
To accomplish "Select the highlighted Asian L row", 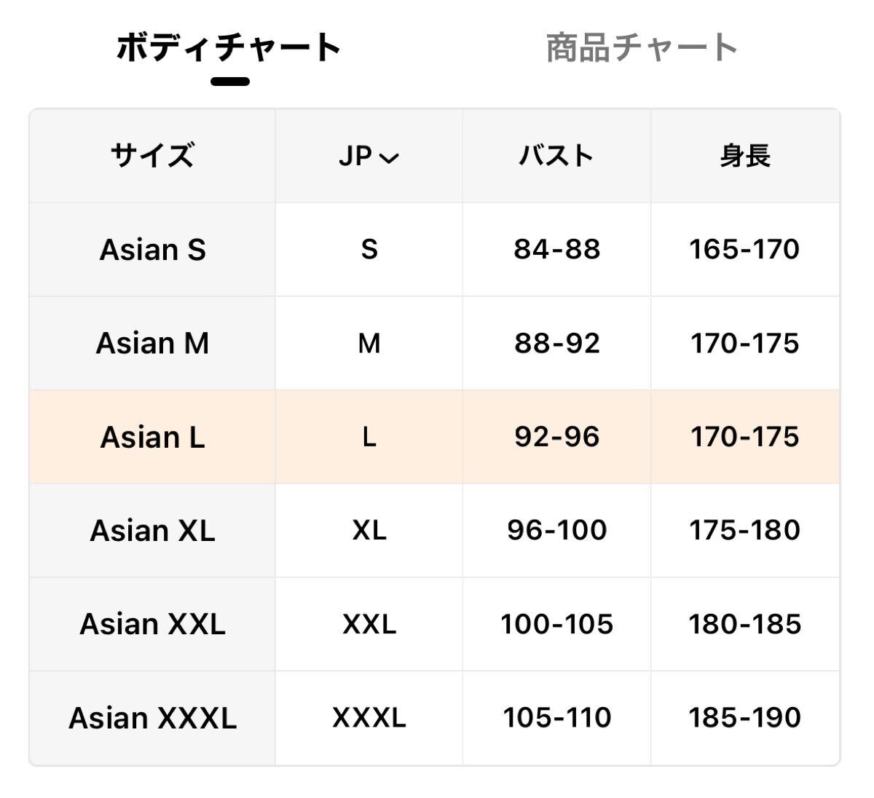I will click(x=152, y=437).
